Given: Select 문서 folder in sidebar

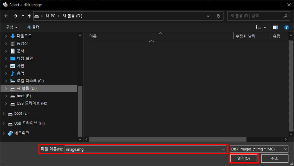Looking at the screenshot, I should click(x=21, y=51).
